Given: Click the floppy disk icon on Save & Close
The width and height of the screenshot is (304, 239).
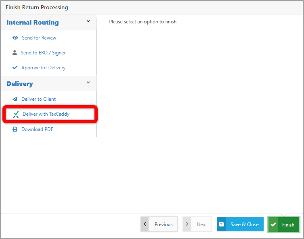Looking at the screenshot, I should [221, 224].
